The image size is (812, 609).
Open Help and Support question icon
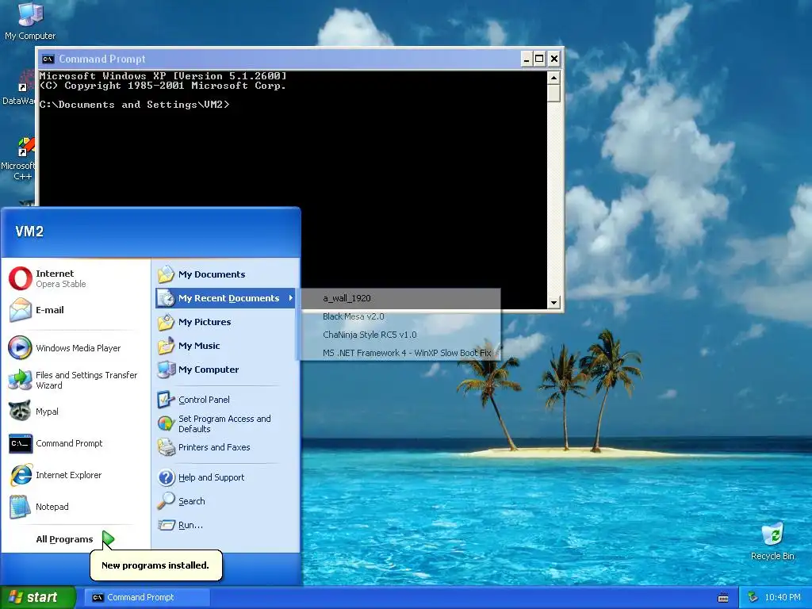166,477
